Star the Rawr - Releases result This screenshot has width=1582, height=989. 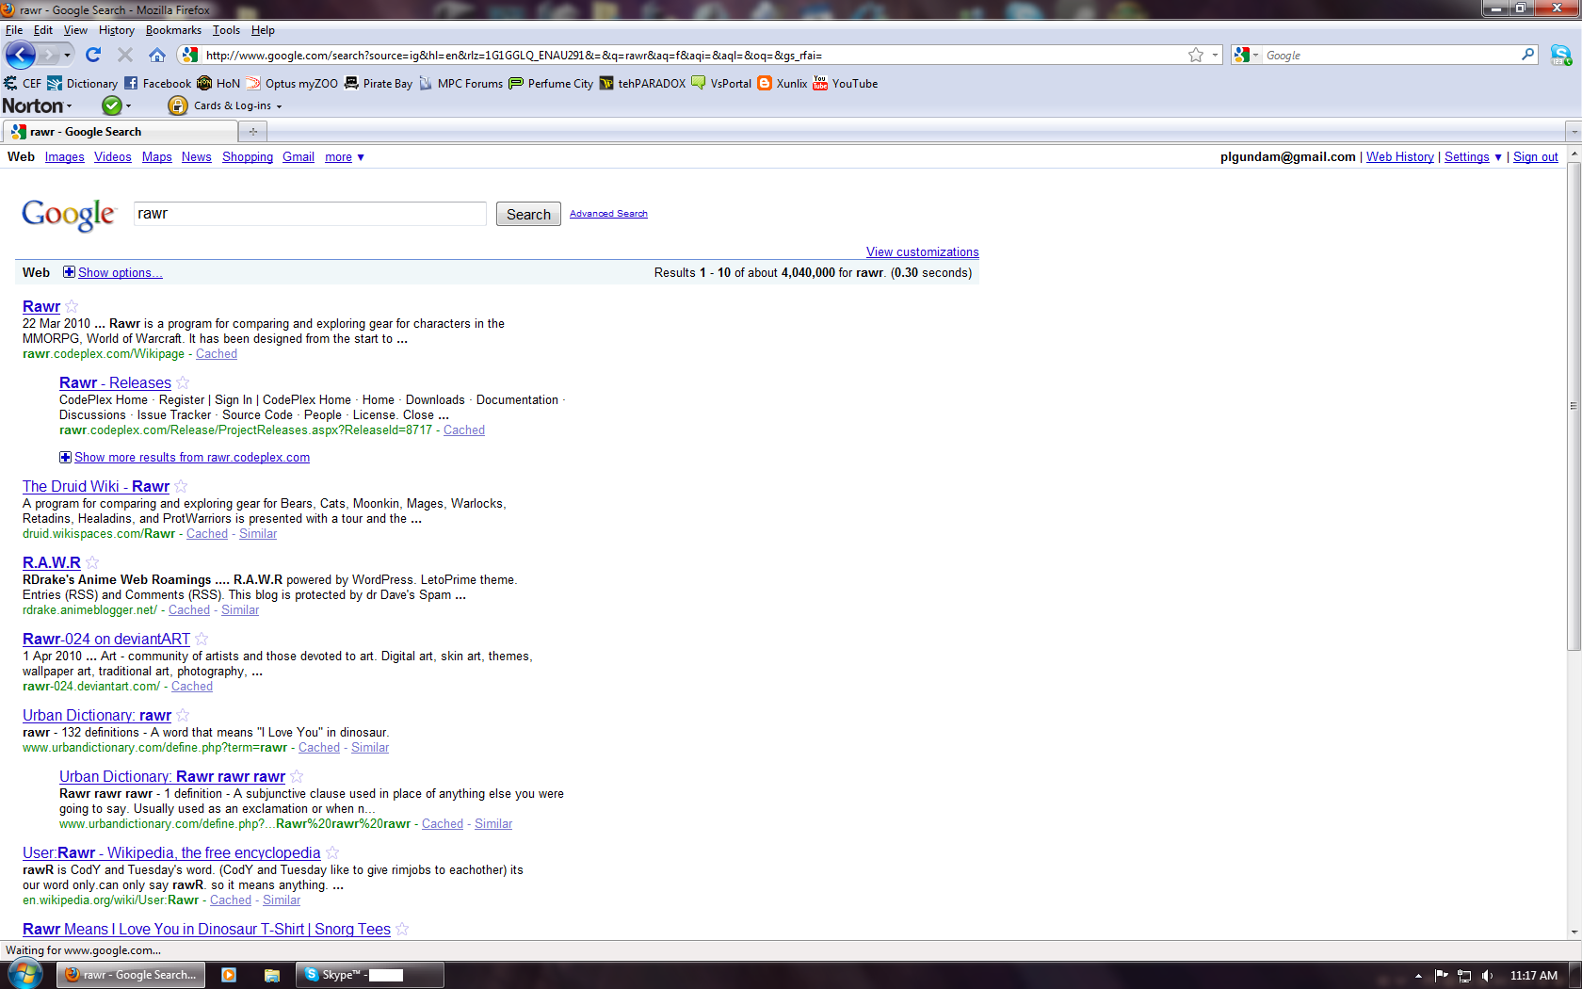(183, 382)
